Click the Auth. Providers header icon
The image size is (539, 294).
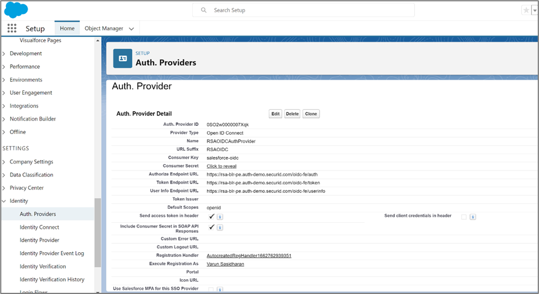coord(122,58)
